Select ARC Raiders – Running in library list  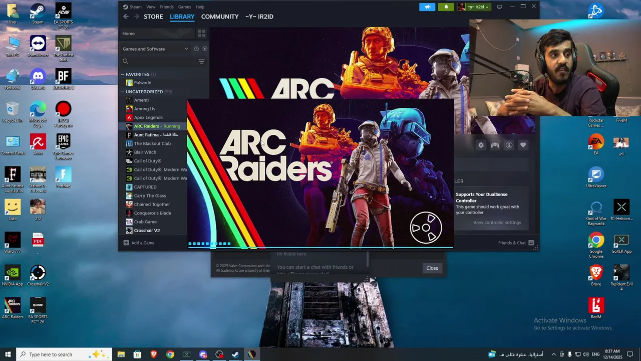[x=157, y=126]
